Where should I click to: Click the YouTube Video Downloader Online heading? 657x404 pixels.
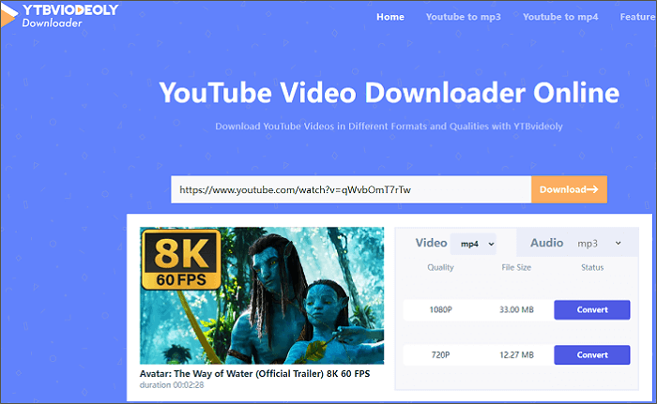389,93
